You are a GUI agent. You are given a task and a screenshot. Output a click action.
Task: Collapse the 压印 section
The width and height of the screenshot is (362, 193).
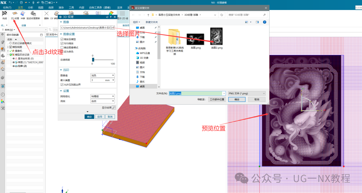pos(61,70)
